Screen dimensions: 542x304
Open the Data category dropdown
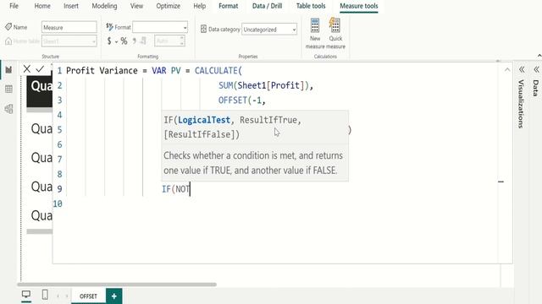point(269,30)
